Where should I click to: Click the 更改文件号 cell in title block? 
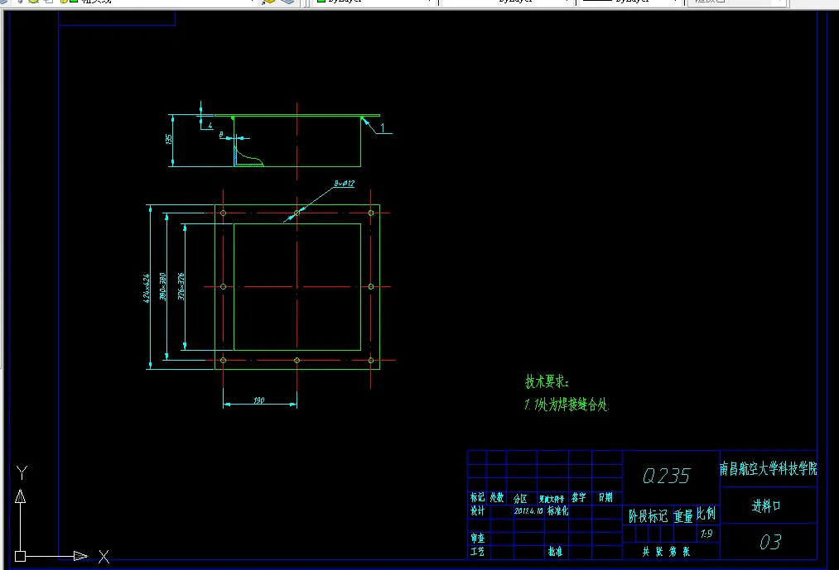pos(551,499)
